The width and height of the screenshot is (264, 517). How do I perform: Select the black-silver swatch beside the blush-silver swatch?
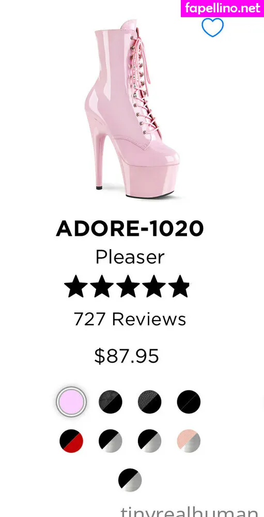tap(150, 441)
